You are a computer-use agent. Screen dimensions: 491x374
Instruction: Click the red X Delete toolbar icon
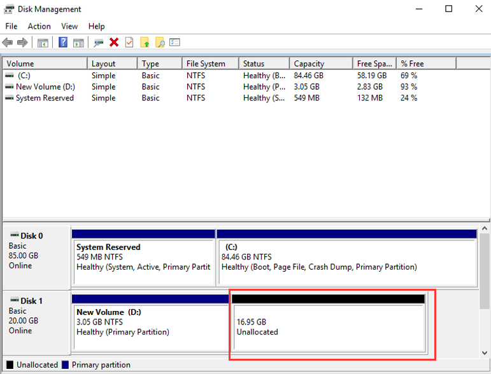pyautogui.click(x=114, y=43)
